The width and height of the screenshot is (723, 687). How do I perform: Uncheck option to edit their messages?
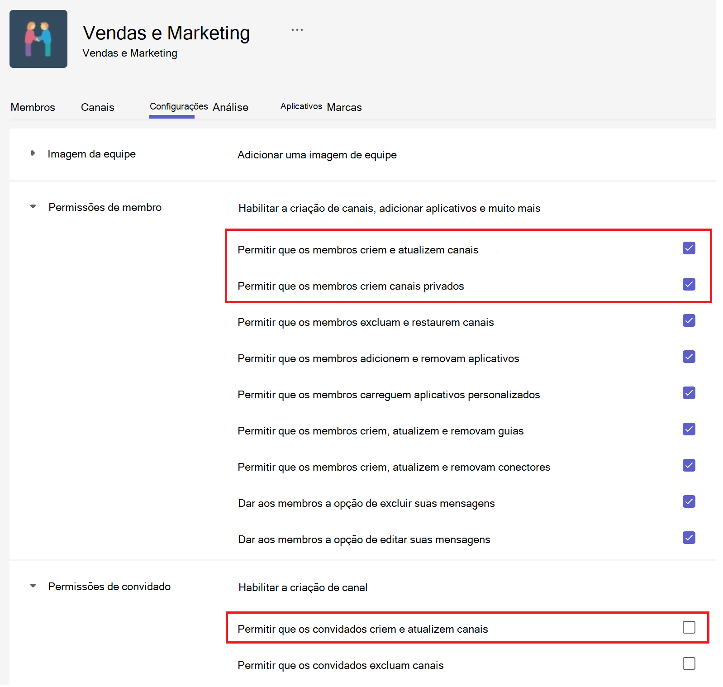pos(689,538)
